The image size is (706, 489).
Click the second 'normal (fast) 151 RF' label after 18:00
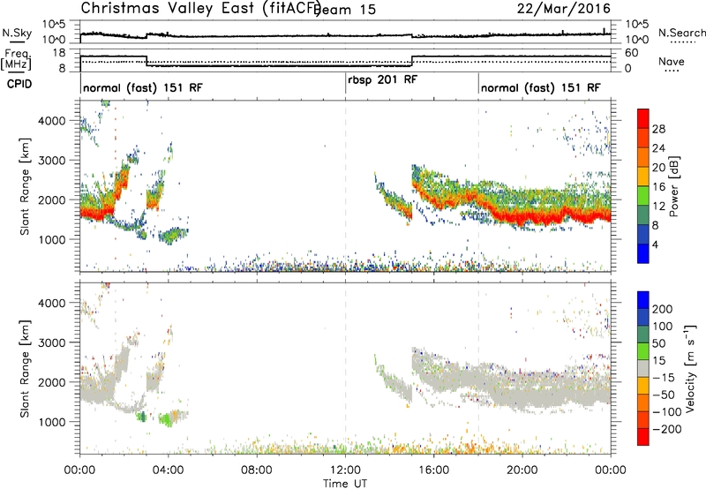pyautogui.click(x=541, y=87)
